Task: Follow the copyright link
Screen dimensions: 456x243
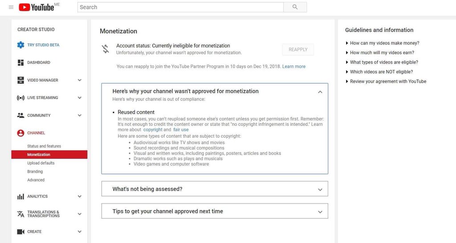Action: point(153,130)
